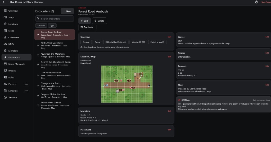Click lightning icon of Trapped Shrine Corridor
Image resolution: width=271 pixels, height=142 pixels.
(38, 96)
